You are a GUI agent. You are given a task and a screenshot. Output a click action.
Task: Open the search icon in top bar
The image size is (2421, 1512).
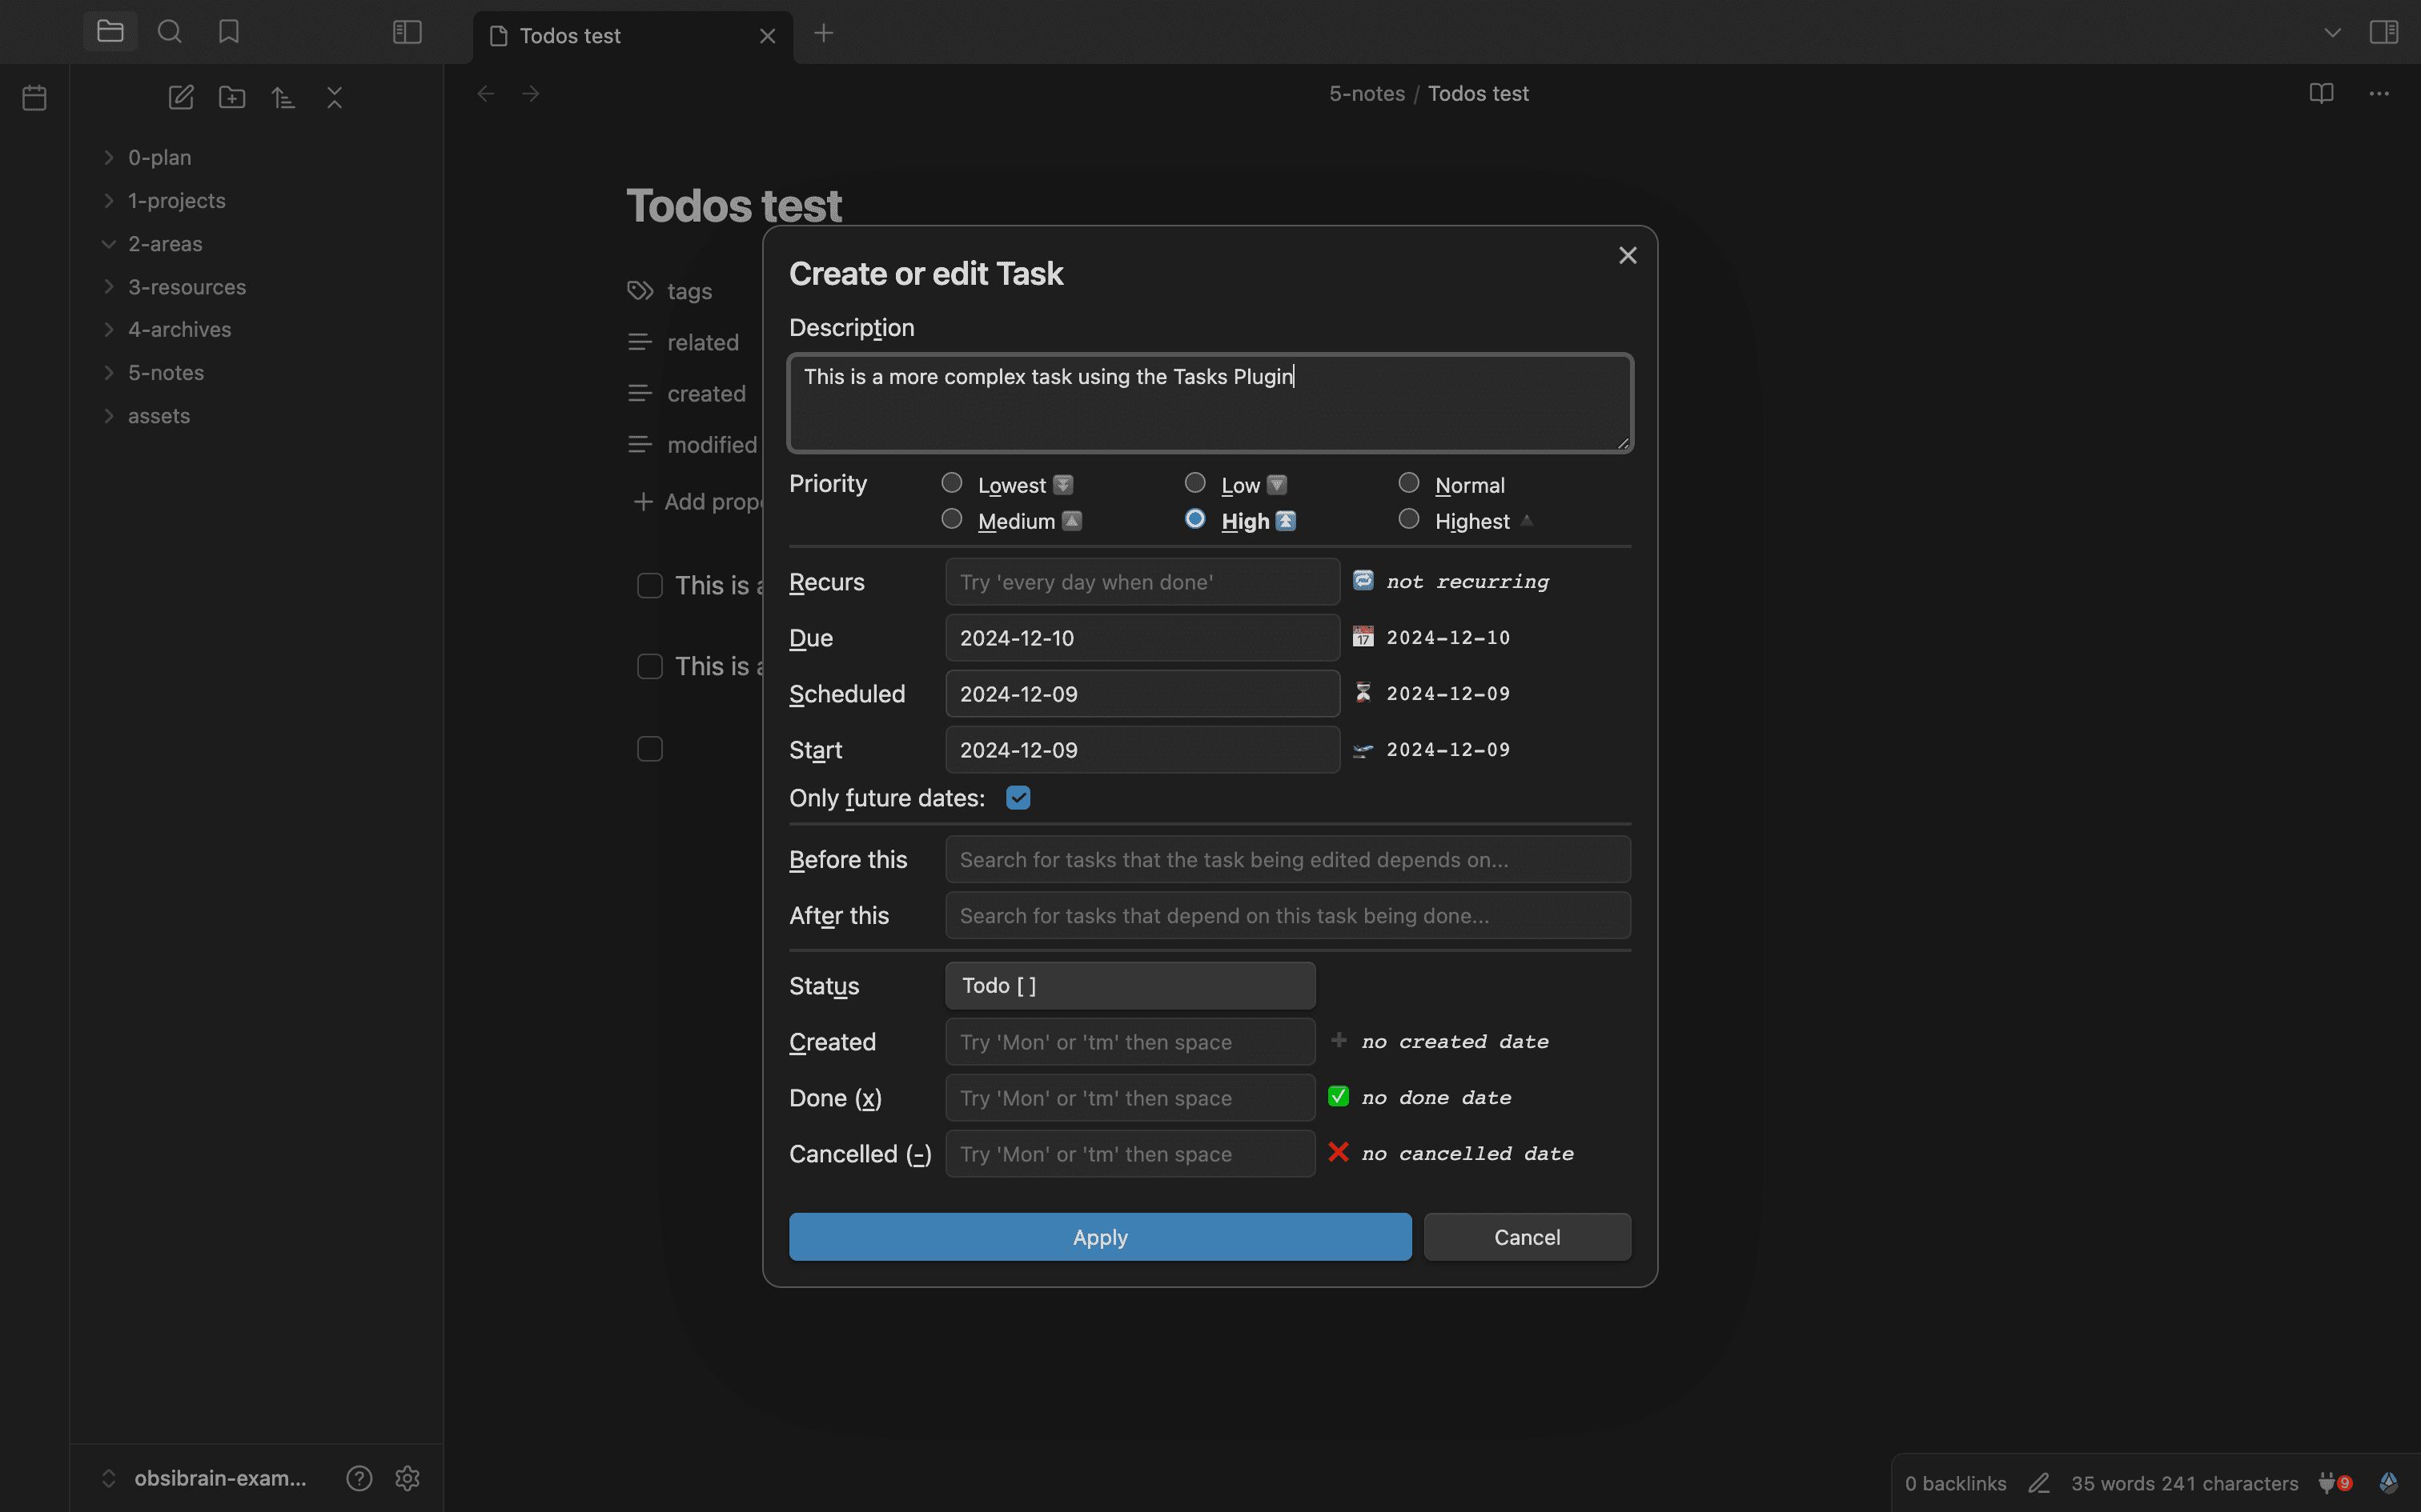click(x=170, y=32)
